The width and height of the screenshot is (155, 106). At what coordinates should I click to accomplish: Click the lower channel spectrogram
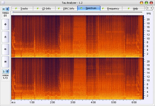point(77,78)
